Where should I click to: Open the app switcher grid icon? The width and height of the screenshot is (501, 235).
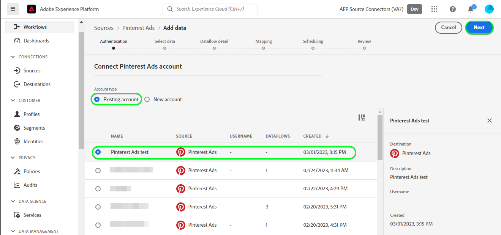pyautogui.click(x=435, y=9)
